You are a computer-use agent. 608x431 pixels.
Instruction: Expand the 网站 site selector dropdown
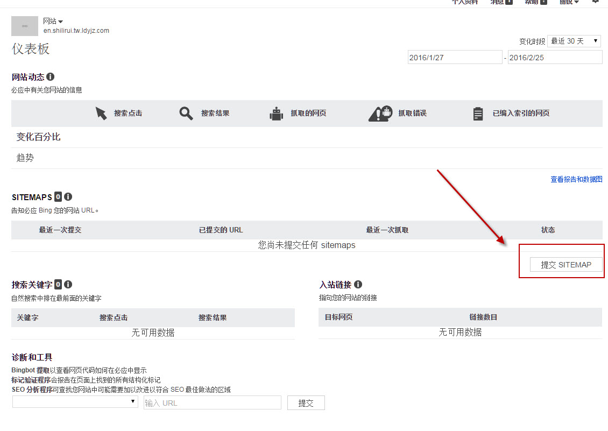pos(53,20)
